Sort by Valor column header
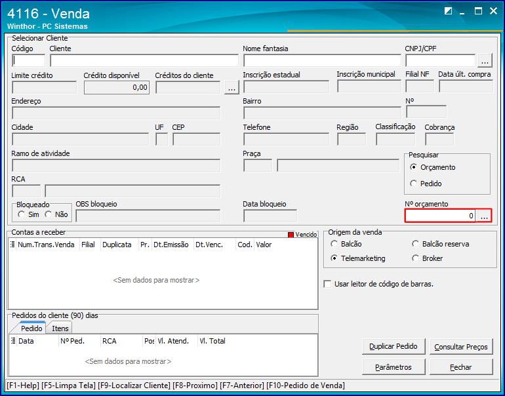Viewport: 505px width, 396px height. [x=264, y=245]
